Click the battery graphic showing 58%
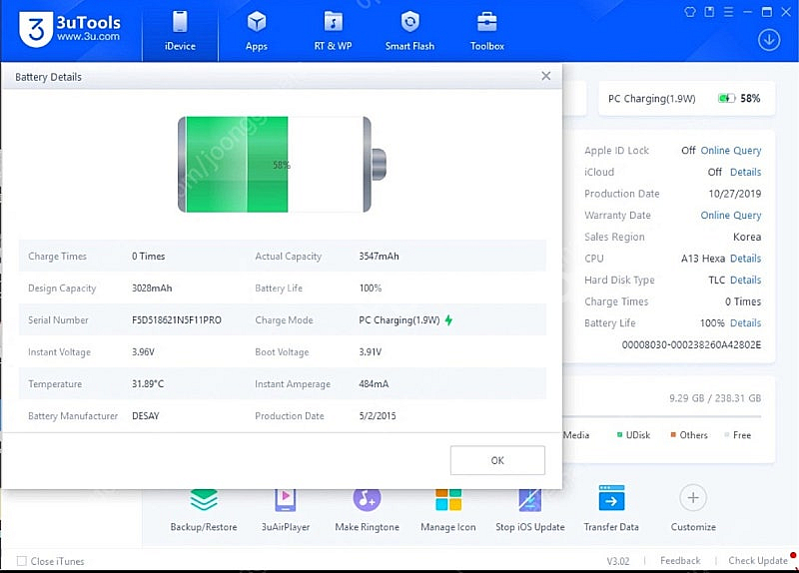This screenshot has height=573, width=799. (x=282, y=165)
